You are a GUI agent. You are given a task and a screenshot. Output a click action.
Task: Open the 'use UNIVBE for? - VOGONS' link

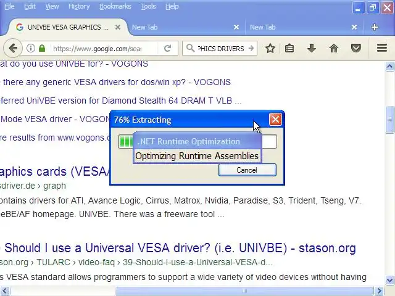point(74,64)
